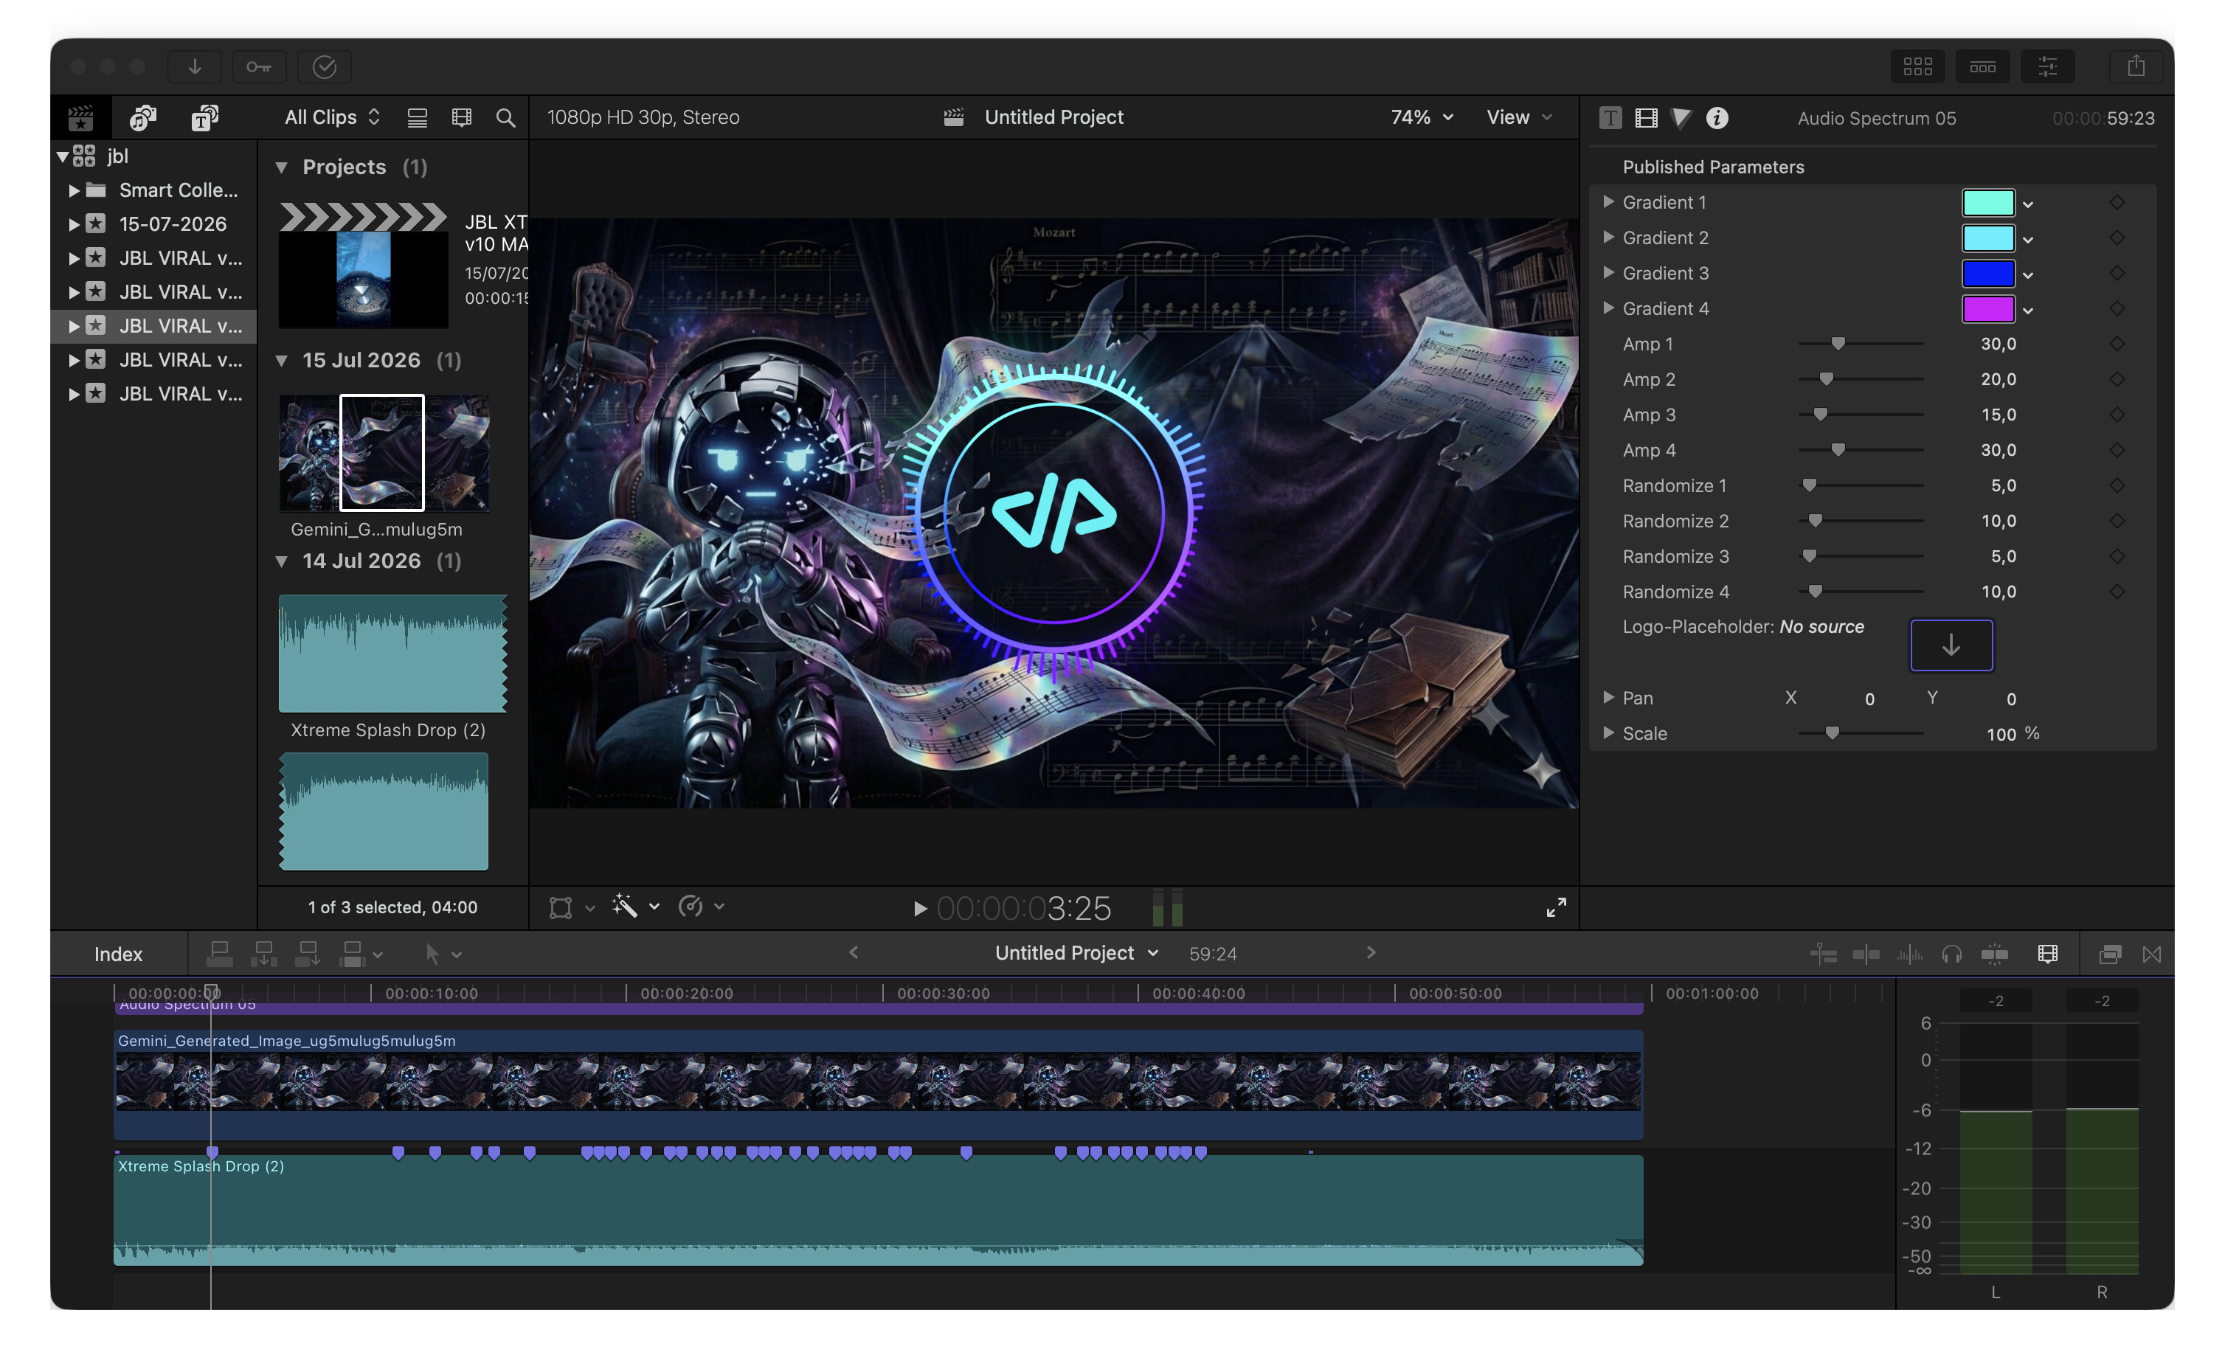Click the Gradient 4 magenta swatch
This screenshot has width=2225, height=1372.
(1987, 308)
